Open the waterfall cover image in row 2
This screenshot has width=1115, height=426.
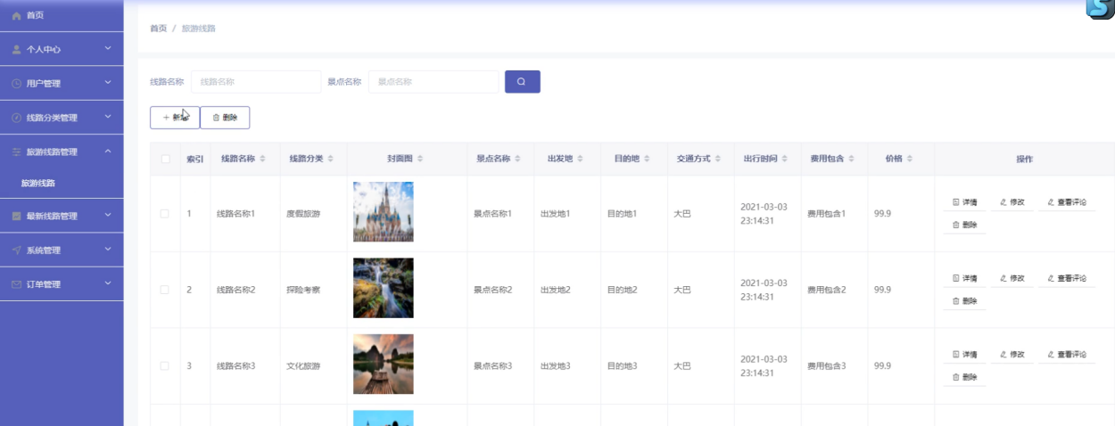pyautogui.click(x=384, y=288)
